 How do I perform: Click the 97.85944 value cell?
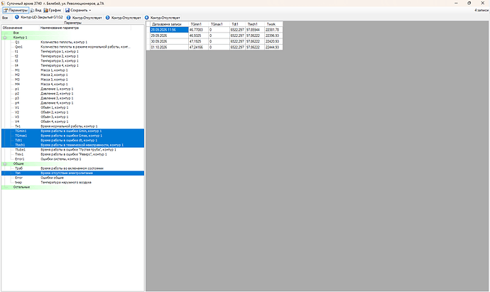pyautogui.click(x=255, y=30)
